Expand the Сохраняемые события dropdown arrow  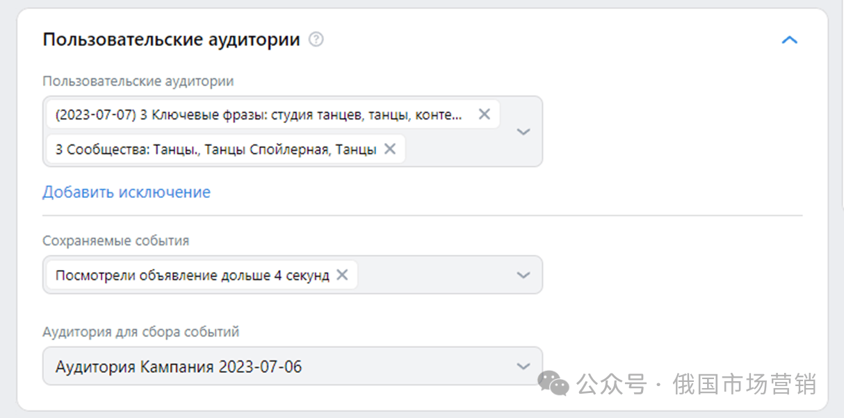[524, 275]
